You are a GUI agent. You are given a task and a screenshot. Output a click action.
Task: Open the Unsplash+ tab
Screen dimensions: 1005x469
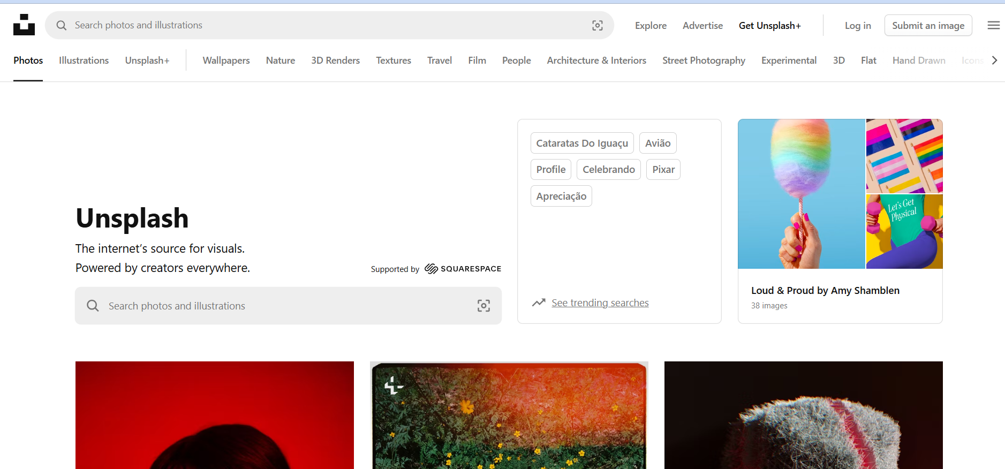point(147,60)
